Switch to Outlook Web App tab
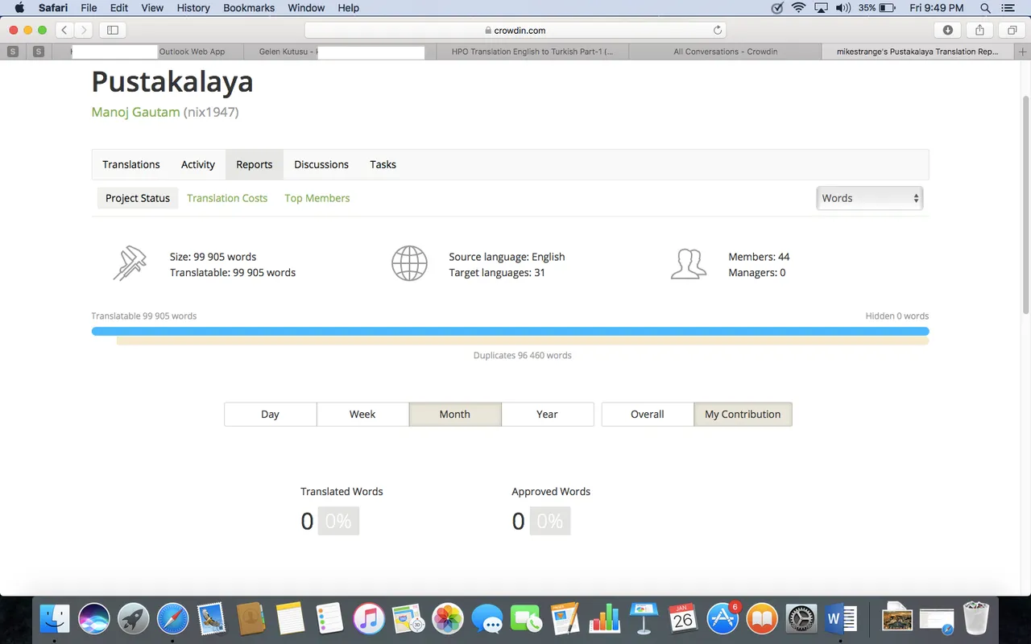This screenshot has width=1031, height=644. click(x=149, y=52)
